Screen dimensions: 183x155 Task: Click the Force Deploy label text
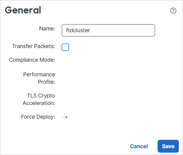coord(38,117)
